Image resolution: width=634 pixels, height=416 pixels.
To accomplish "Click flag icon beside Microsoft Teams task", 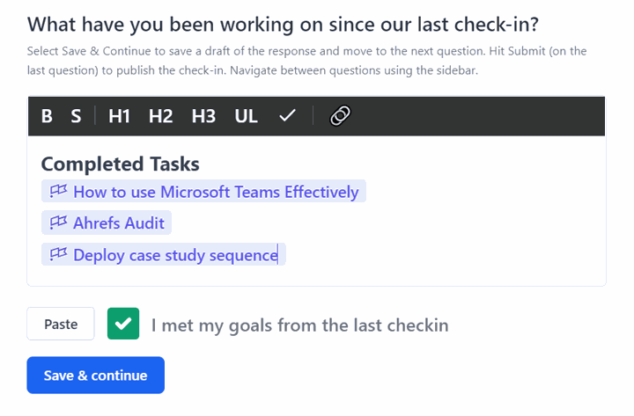I will 58,191.
